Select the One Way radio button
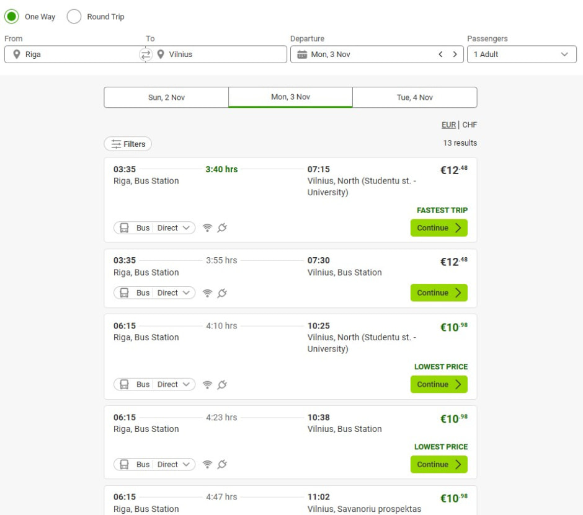The image size is (583, 515). pyautogui.click(x=12, y=17)
